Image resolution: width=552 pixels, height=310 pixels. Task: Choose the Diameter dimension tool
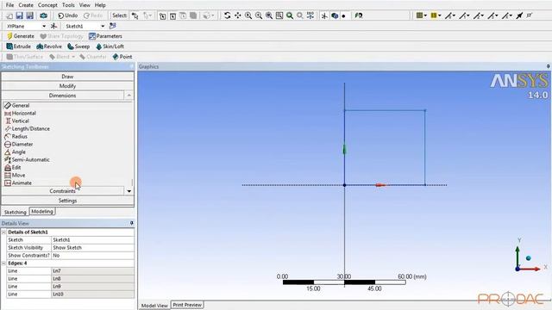18,144
